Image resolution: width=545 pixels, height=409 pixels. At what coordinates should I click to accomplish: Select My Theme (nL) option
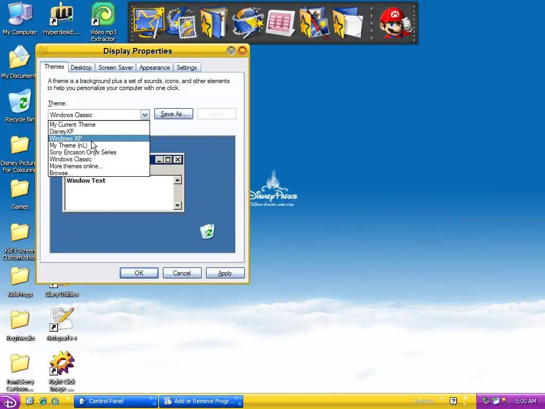[x=99, y=145]
